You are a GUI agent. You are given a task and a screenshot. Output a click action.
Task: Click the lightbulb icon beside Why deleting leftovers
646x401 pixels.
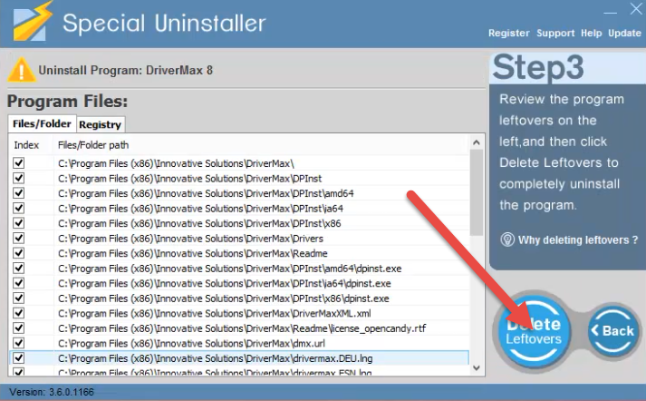tap(507, 240)
